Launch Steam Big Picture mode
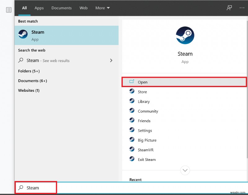 pos(184,140)
